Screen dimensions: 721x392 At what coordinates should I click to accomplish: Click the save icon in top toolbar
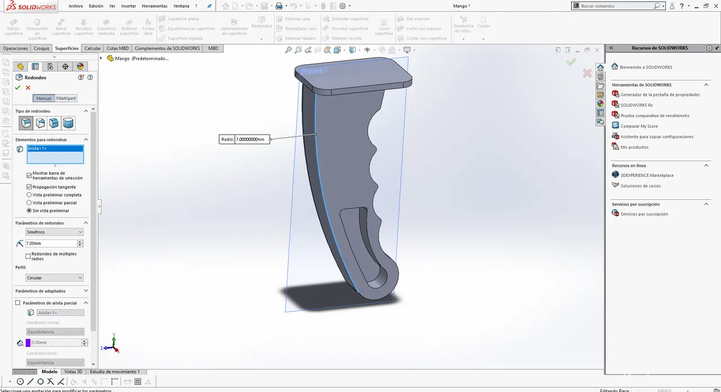(264, 6)
